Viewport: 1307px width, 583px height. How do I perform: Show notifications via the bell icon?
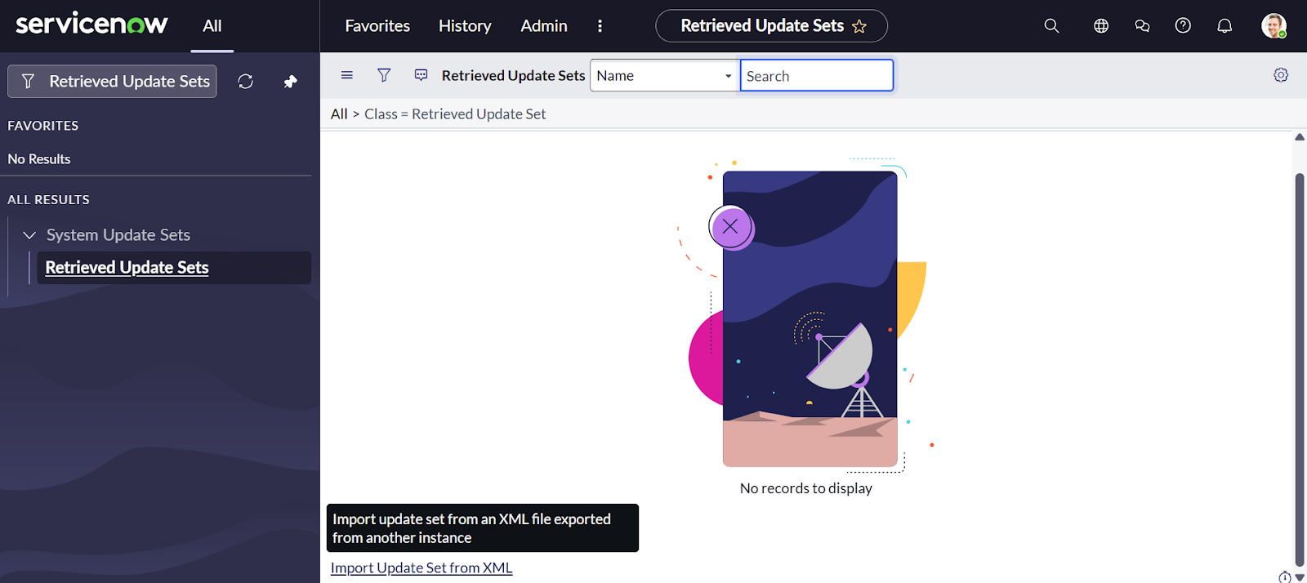(1224, 26)
